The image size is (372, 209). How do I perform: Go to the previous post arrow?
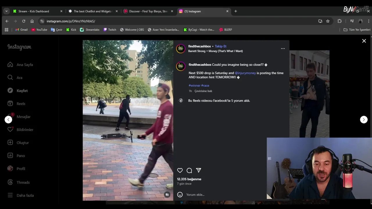pyautogui.click(x=8, y=120)
